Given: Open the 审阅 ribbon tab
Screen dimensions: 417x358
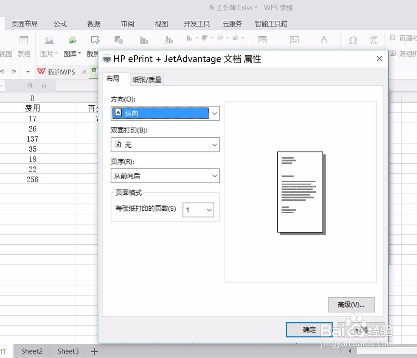Looking at the screenshot, I should [127, 24].
